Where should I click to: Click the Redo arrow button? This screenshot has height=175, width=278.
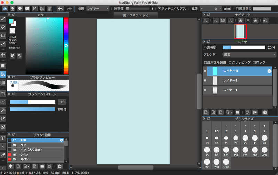tap(69, 9)
